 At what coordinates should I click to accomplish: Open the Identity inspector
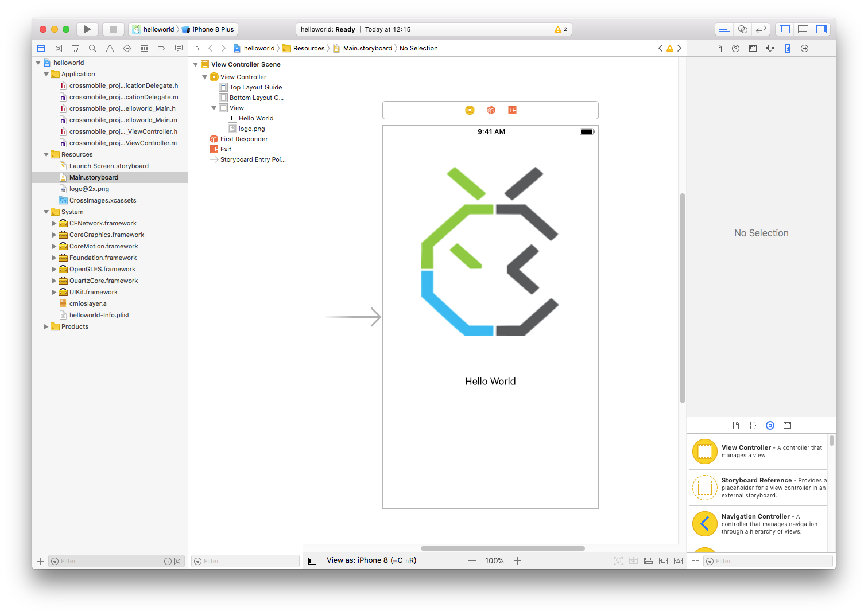point(753,49)
